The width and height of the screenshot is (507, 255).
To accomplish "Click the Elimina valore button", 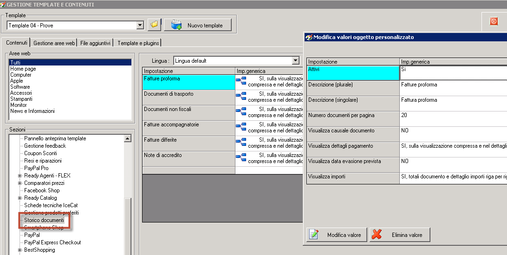I will pyautogui.click(x=400, y=235).
